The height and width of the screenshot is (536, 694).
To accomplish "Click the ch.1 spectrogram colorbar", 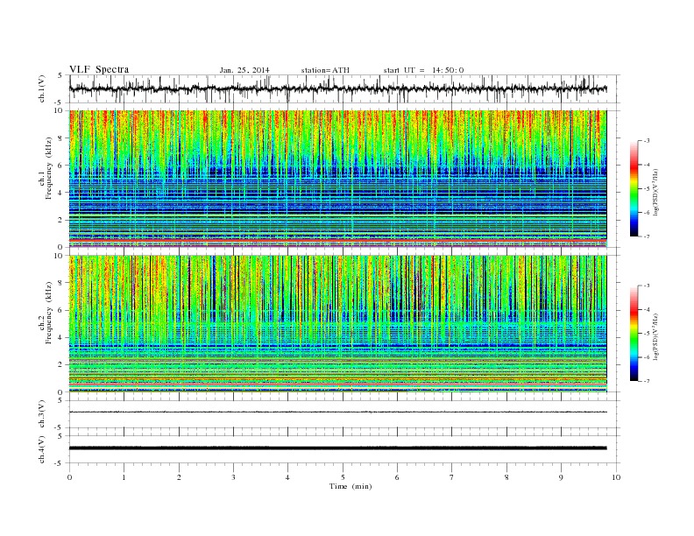I will click(634, 188).
